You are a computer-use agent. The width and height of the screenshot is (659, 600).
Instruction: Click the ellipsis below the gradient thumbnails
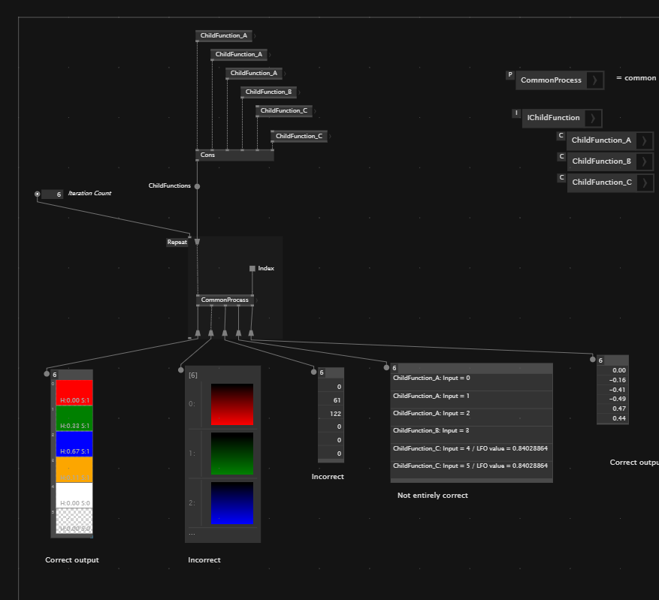click(x=192, y=534)
